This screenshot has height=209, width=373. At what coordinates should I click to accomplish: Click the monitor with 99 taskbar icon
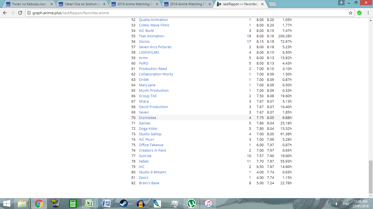coord(55,204)
